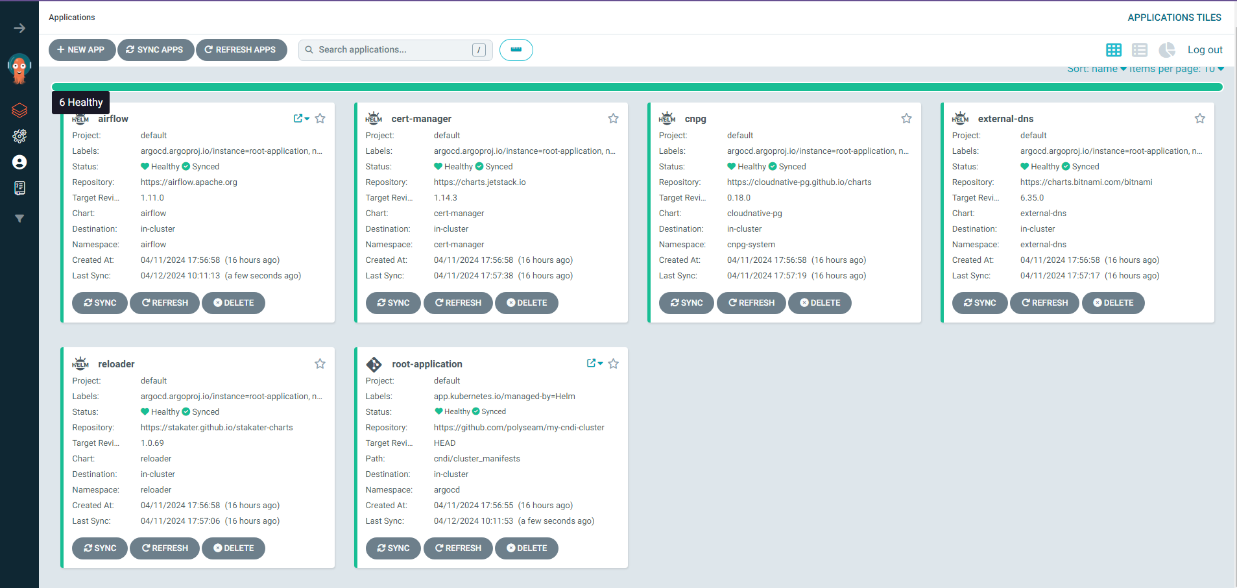
Task: Favorite the root-application with the star
Action: click(613, 363)
